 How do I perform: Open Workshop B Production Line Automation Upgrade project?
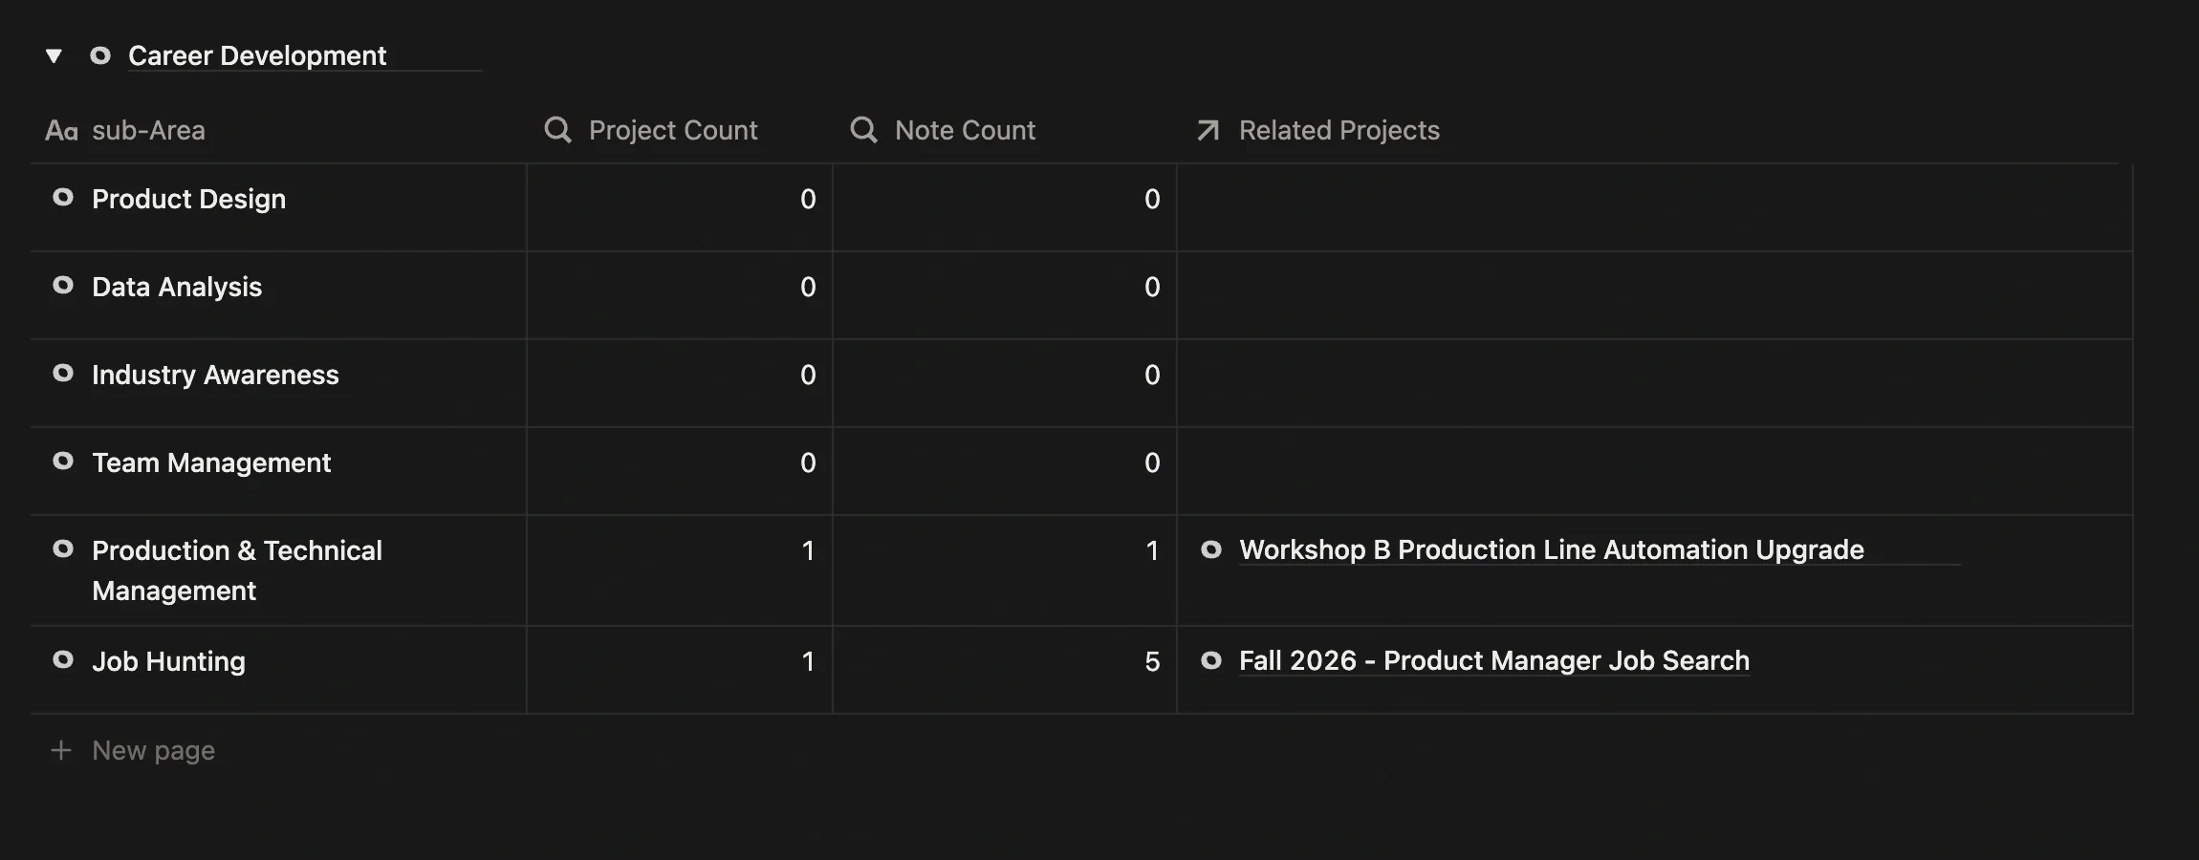(1551, 549)
